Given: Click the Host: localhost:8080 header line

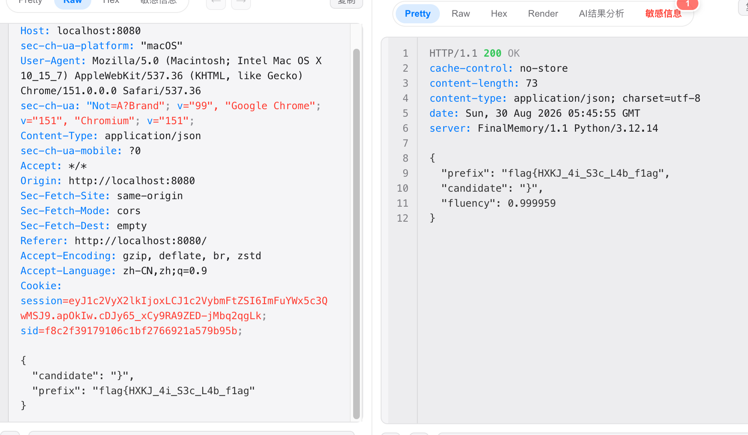Looking at the screenshot, I should [80, 31].
